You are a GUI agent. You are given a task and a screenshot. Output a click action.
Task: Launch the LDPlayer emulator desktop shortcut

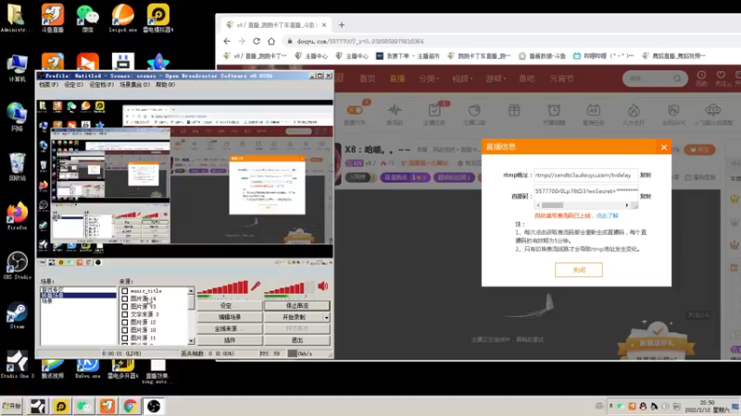coord(158,18)
